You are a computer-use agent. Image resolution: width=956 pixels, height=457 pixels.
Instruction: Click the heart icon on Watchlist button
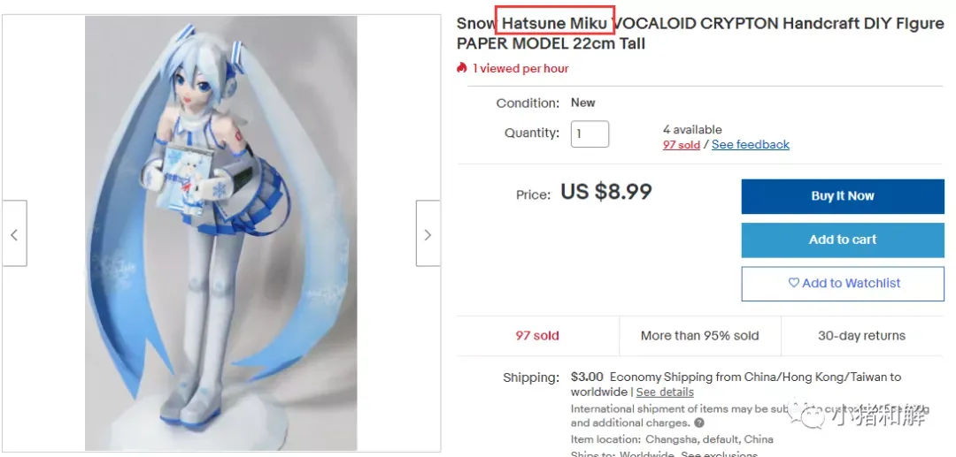(x=793, y=283)
